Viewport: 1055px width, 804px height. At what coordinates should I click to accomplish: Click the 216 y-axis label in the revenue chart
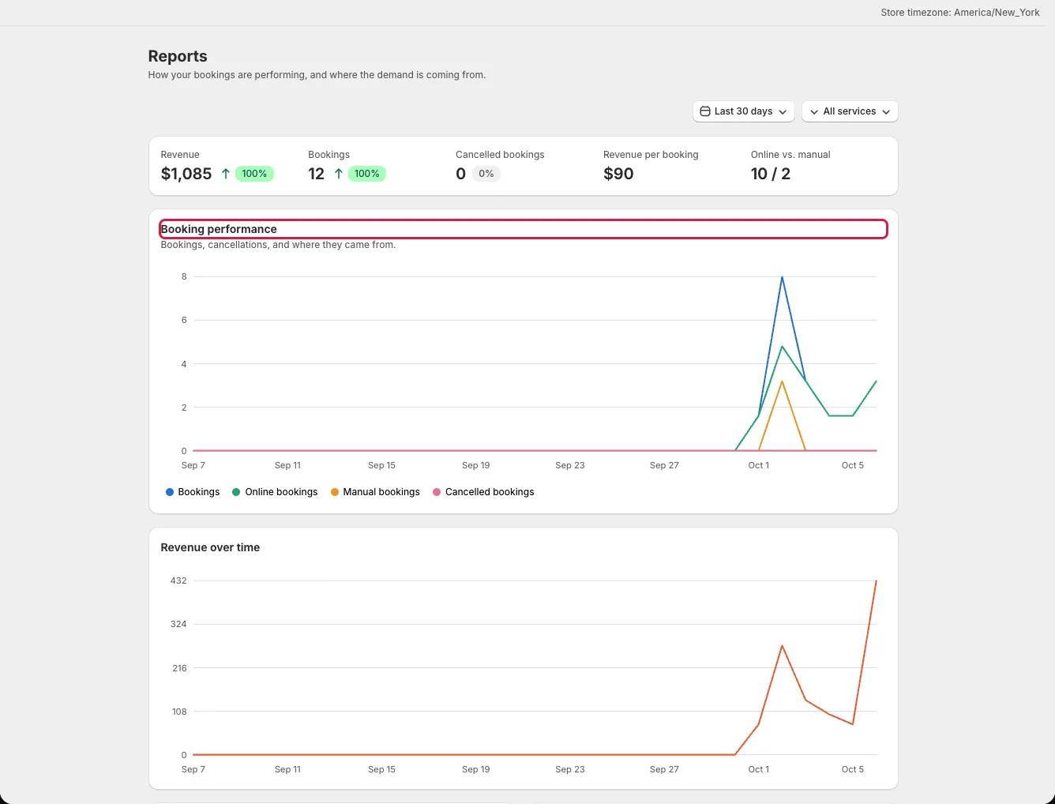[179, 668]
